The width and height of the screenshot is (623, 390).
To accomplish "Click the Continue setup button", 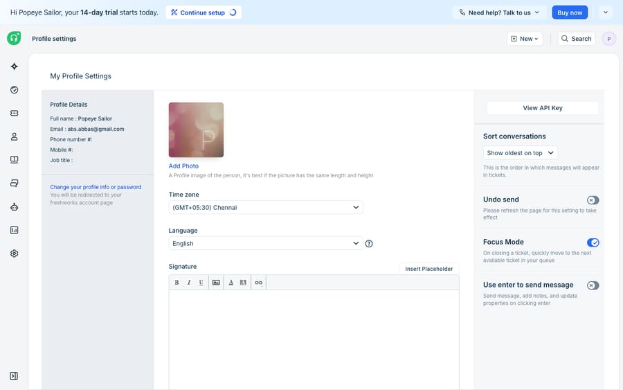I will tap(204, 12).
